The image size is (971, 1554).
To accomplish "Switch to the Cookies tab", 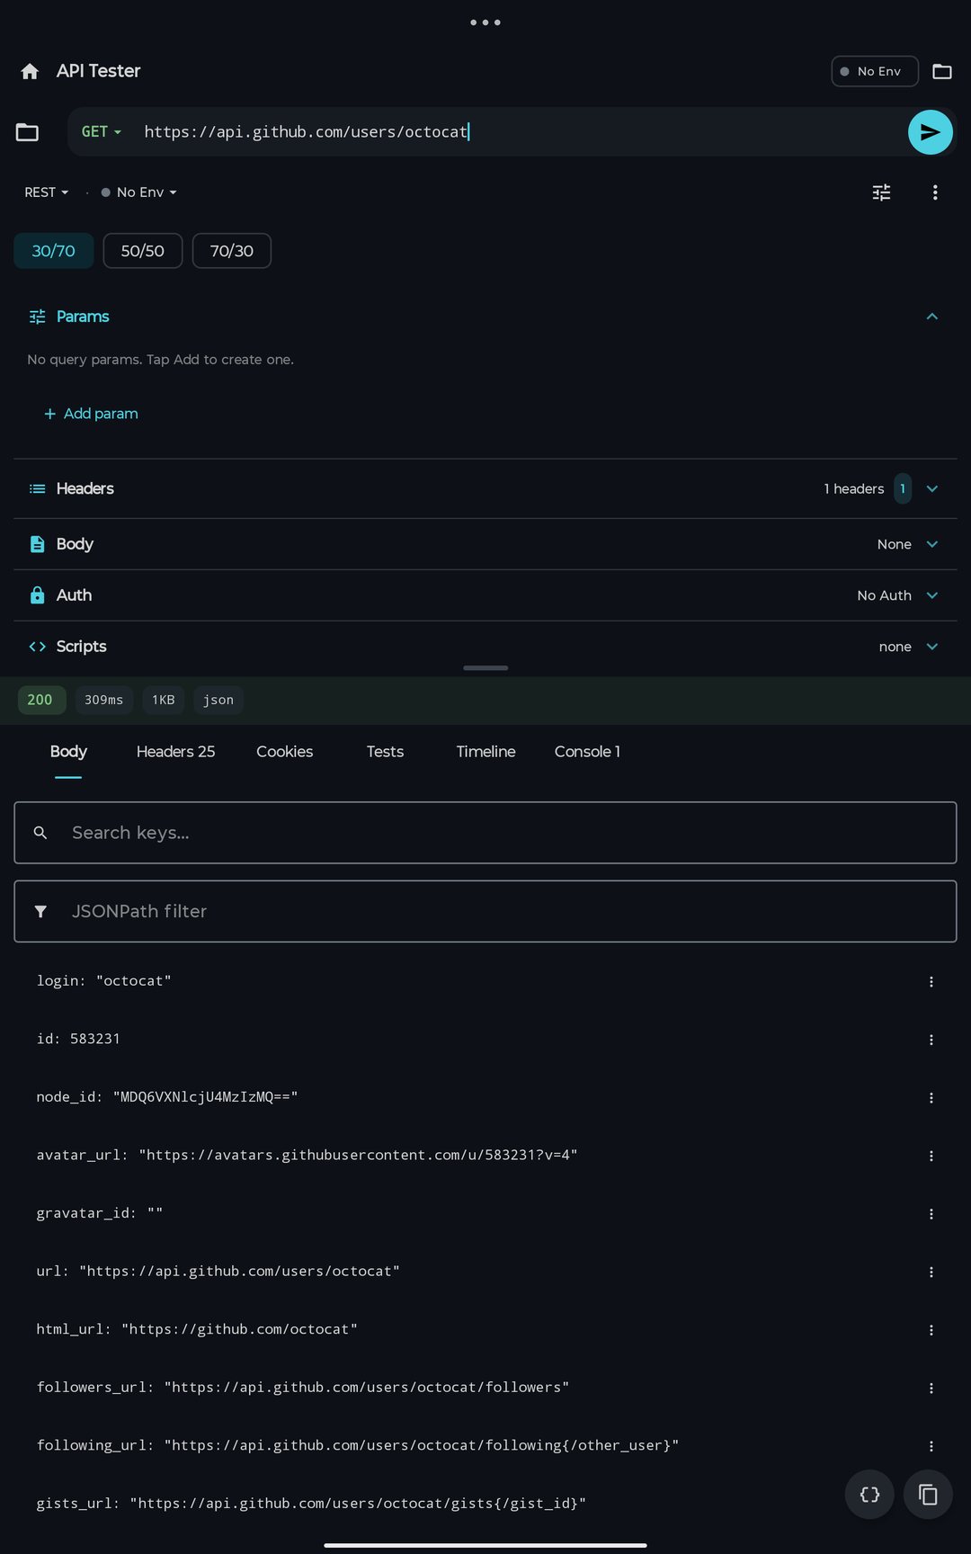I will pyautogui.click(x=285, y=752).
